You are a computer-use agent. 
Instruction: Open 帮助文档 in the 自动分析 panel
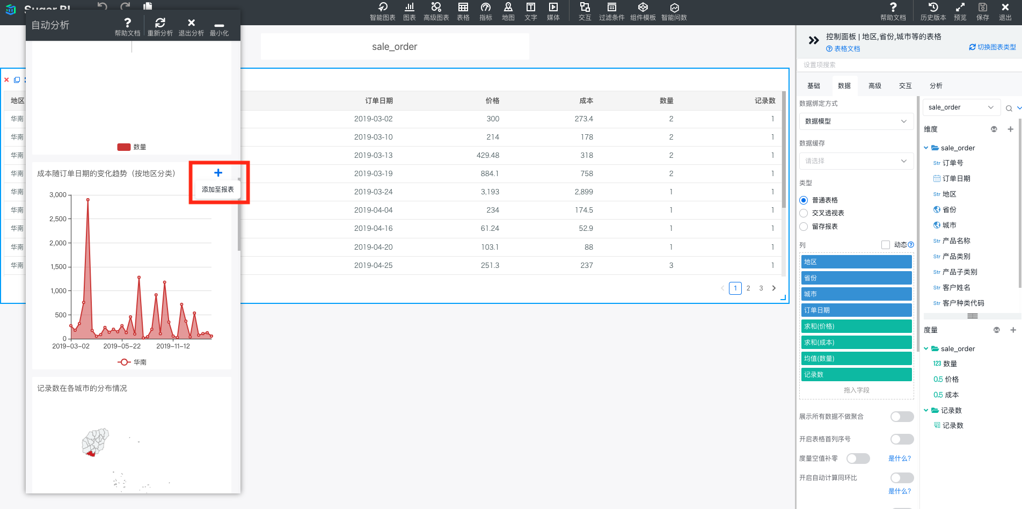[127, 26]
